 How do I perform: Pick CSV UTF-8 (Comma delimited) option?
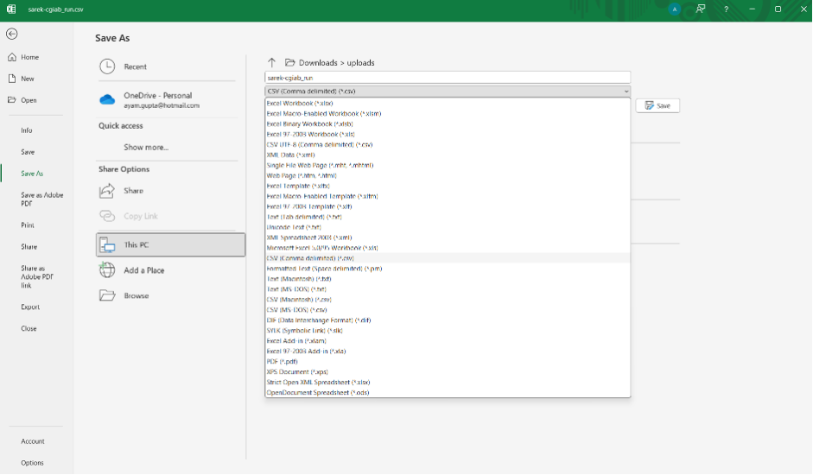click(x=319, y=145)
